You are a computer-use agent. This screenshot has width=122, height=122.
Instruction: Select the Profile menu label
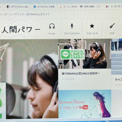pos(52,34)
